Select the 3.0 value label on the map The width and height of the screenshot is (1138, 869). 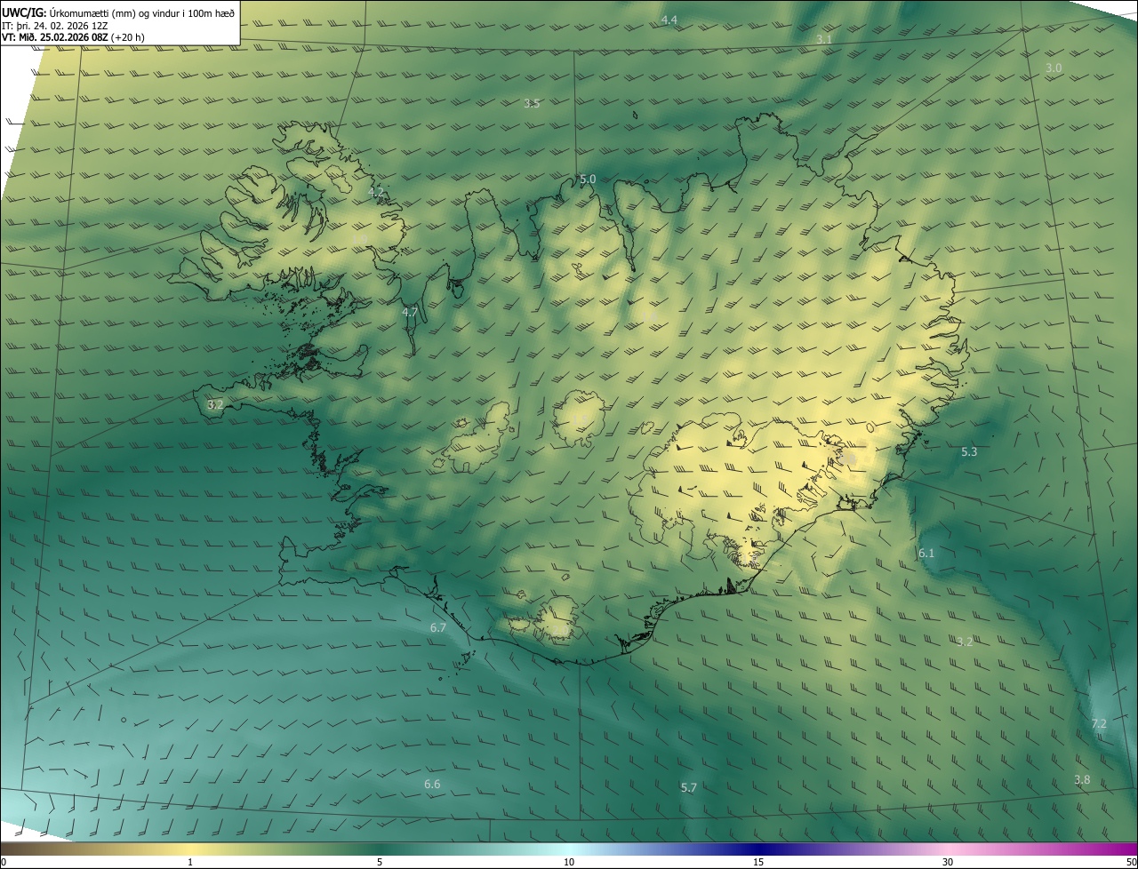tap(1054, 68)
